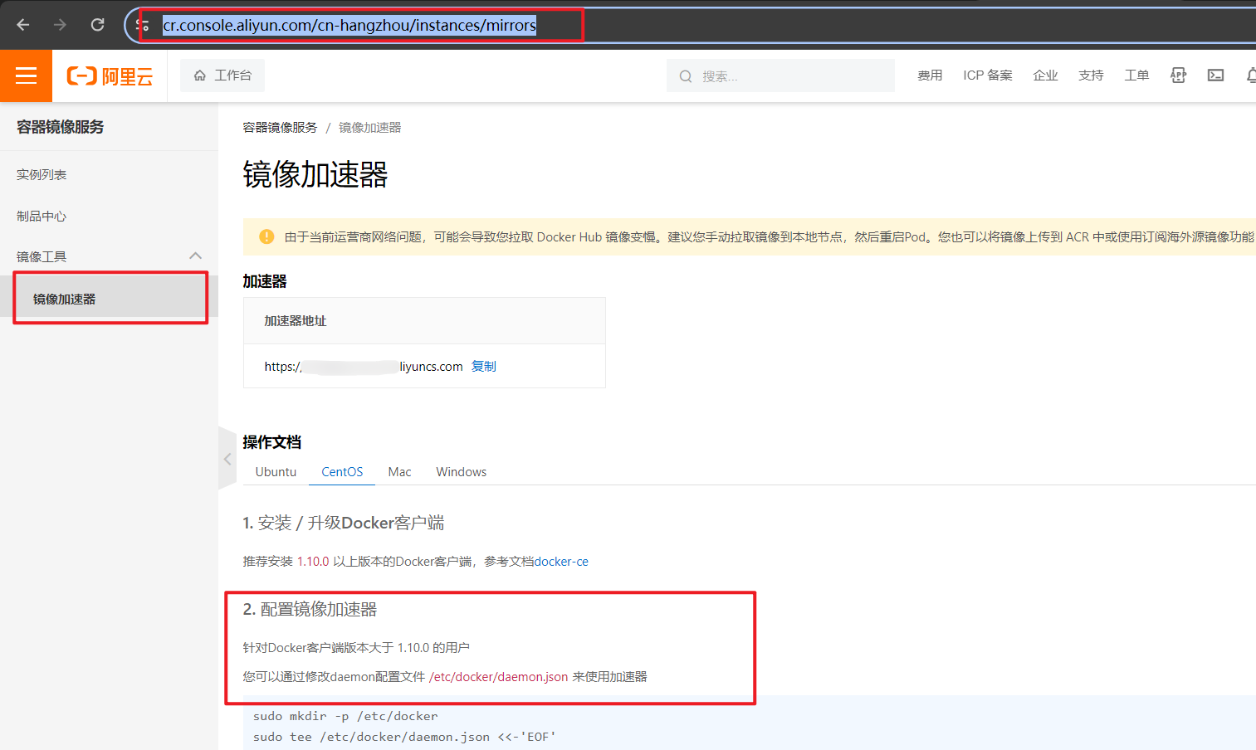Click sudo mkdir code line
The height and width of the screenshot is (750, 1256).
tap(345, 716)
